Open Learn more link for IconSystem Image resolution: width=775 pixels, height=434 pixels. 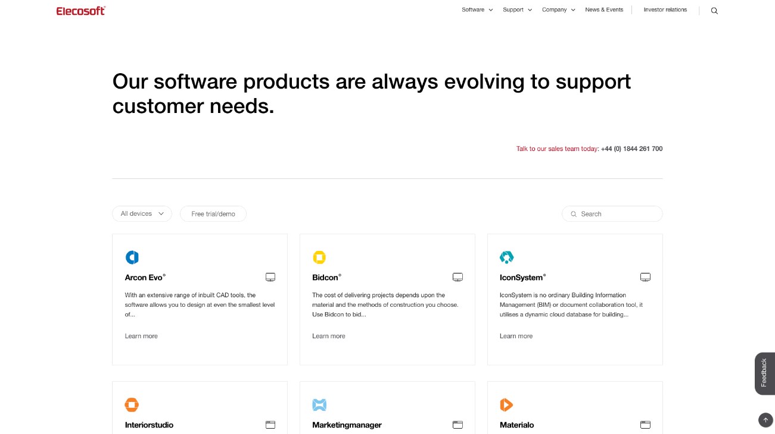coord(516,336)
